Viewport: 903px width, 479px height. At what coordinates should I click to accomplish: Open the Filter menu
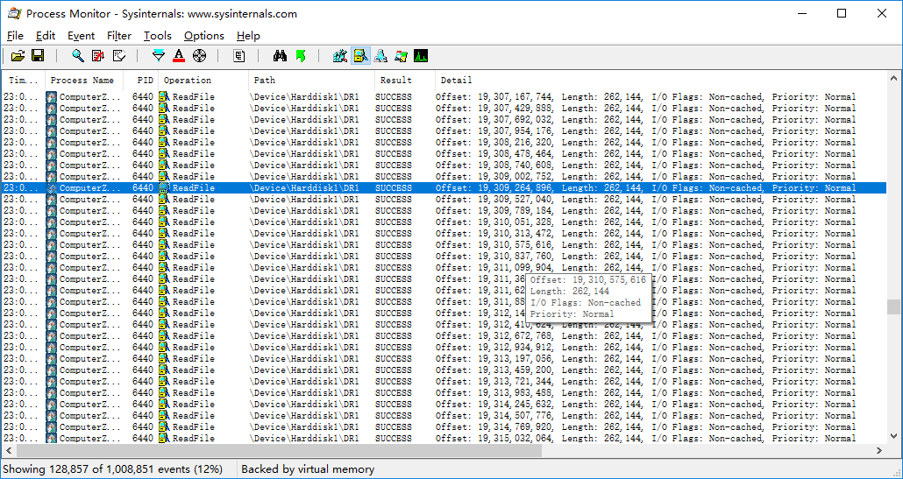[119, 36]
